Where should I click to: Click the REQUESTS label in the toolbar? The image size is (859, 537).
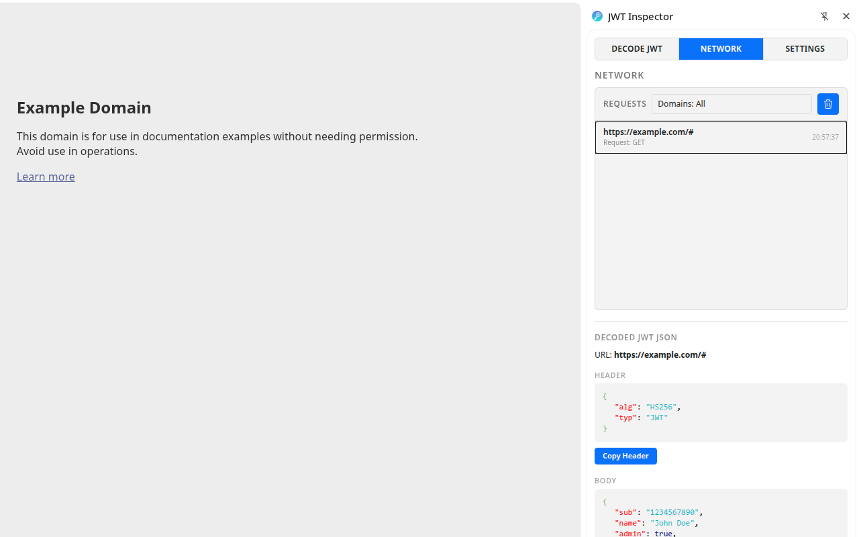pyautogui.click(x=625, y=104)
